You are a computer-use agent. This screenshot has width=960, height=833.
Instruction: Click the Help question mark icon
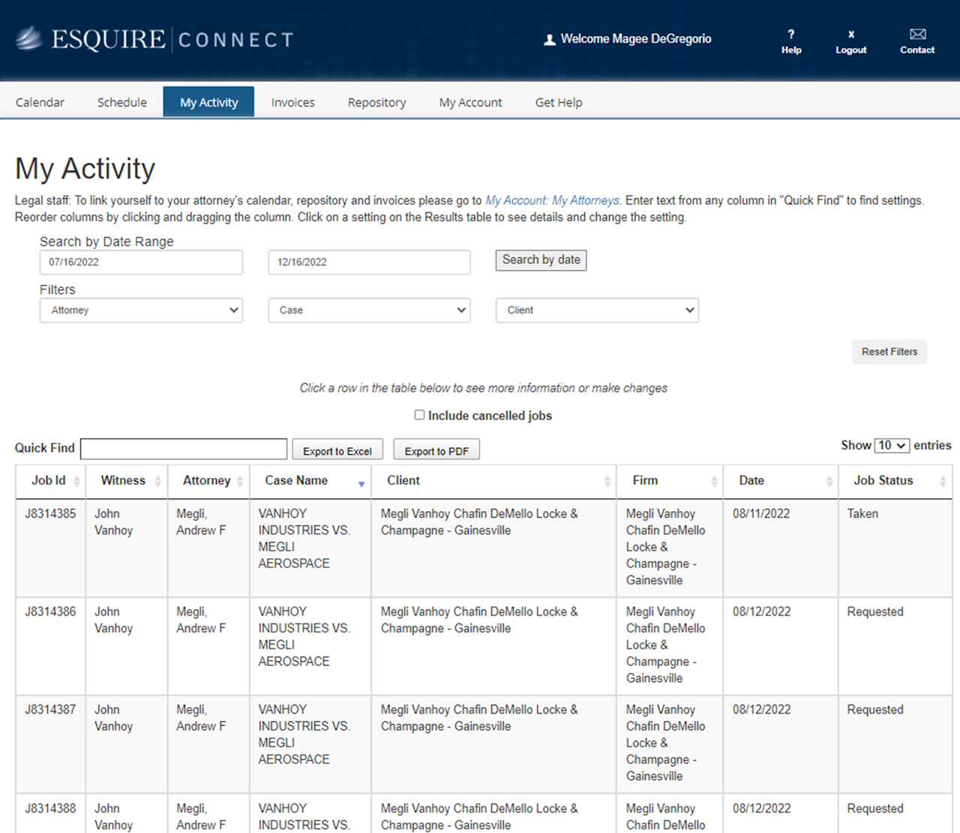(791, 34)
